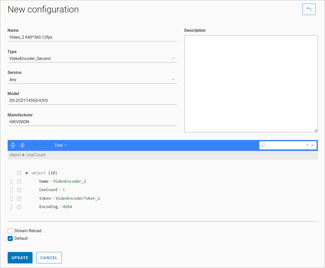The image size is (325, 268).
Task: Collapse the root object tree node
Action: tap(27, 173)
